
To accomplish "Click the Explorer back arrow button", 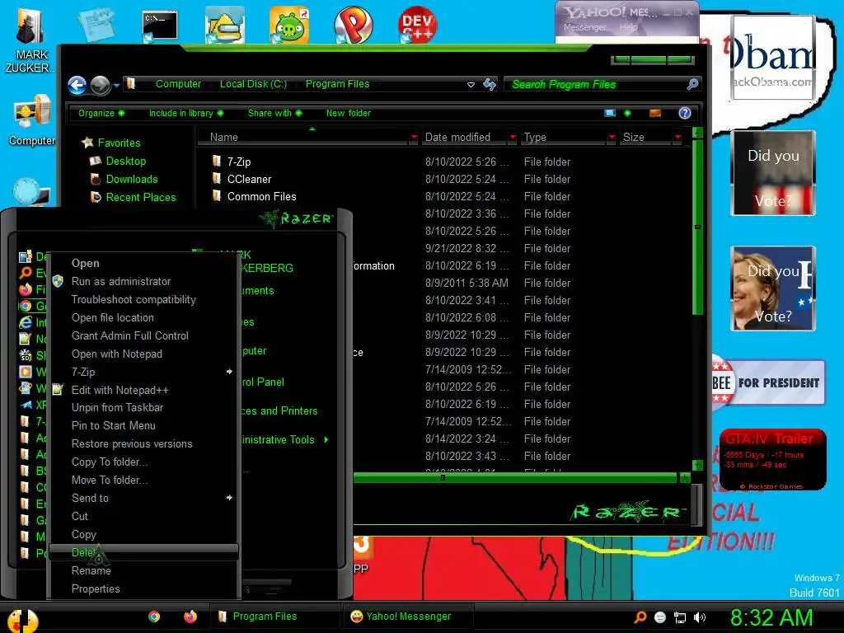I will pos(77,85).
